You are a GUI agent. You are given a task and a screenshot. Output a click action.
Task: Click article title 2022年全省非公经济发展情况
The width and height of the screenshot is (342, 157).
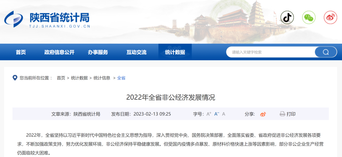(x=171, y=97)
